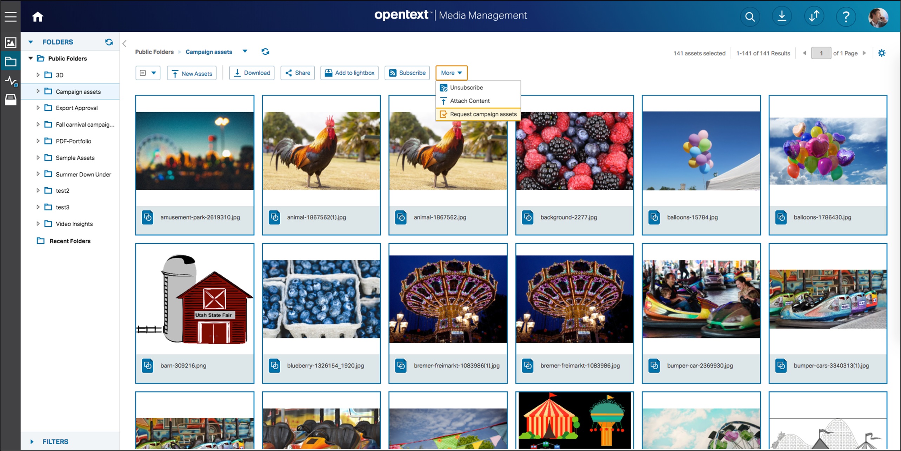Open the More actions menu button

coord(451,73)
